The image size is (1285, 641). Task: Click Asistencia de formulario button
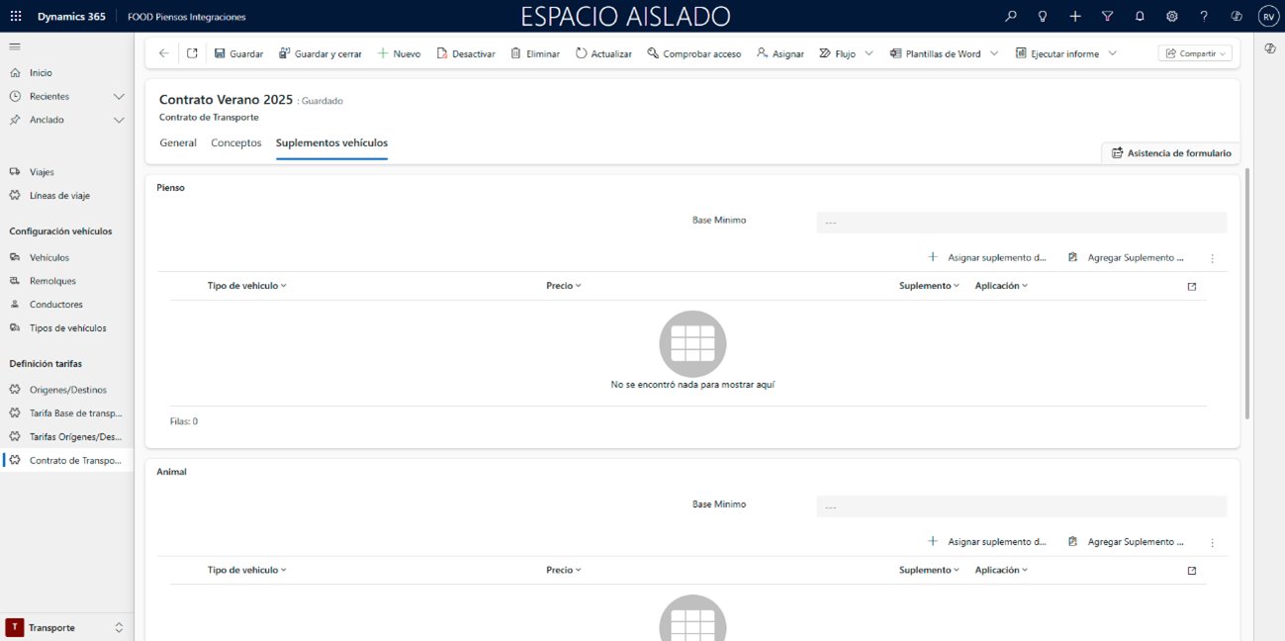point(1170,153)
